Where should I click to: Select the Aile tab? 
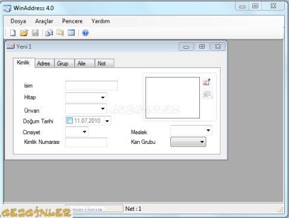tap(82, 63)
